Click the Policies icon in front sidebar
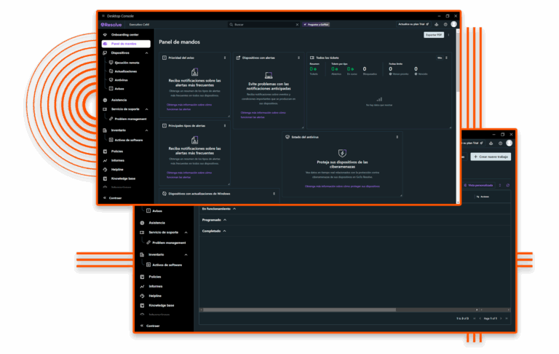The image size is (559, 354). (x=105, y=151)
